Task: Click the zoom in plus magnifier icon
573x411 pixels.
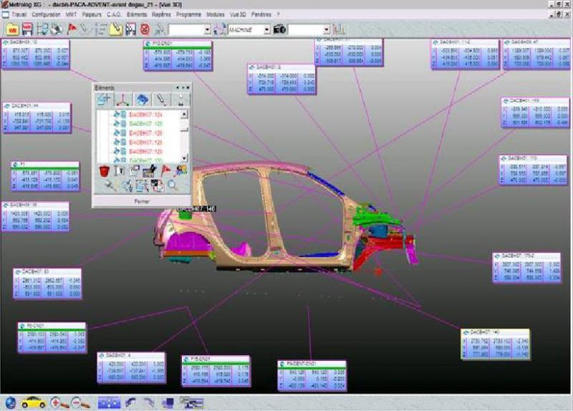Action: [x=57, y=402]
